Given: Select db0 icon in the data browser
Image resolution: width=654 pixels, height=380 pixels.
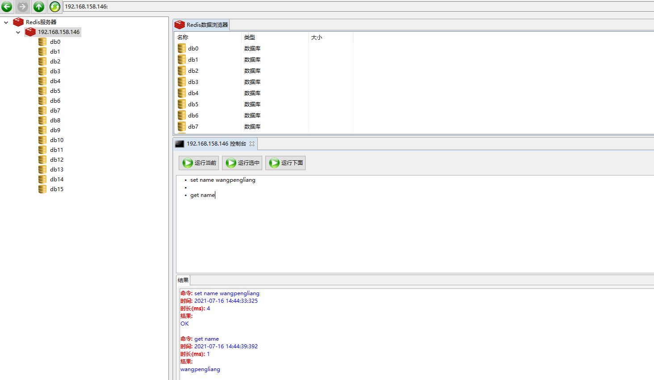Looking at the screenshot, I should point(182,48).
